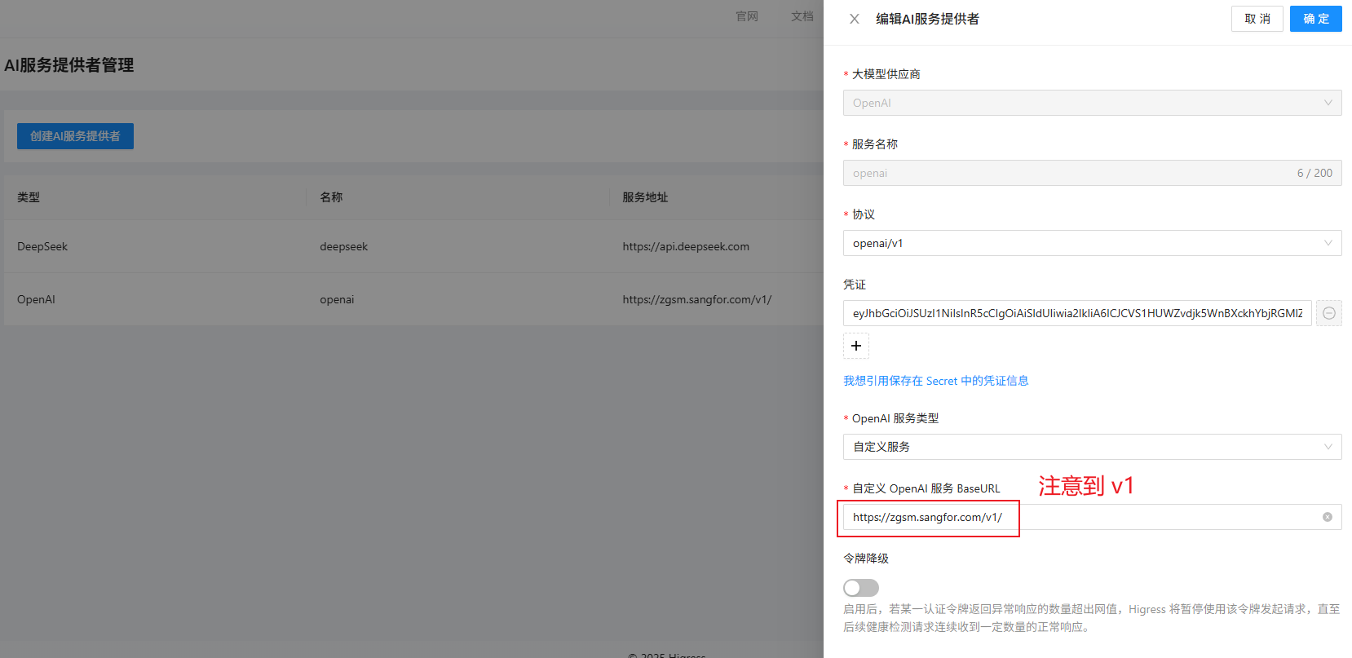The image size is (1352, 658).
Task: Click the plus icon to add credential
Action: tap(855, 346)
